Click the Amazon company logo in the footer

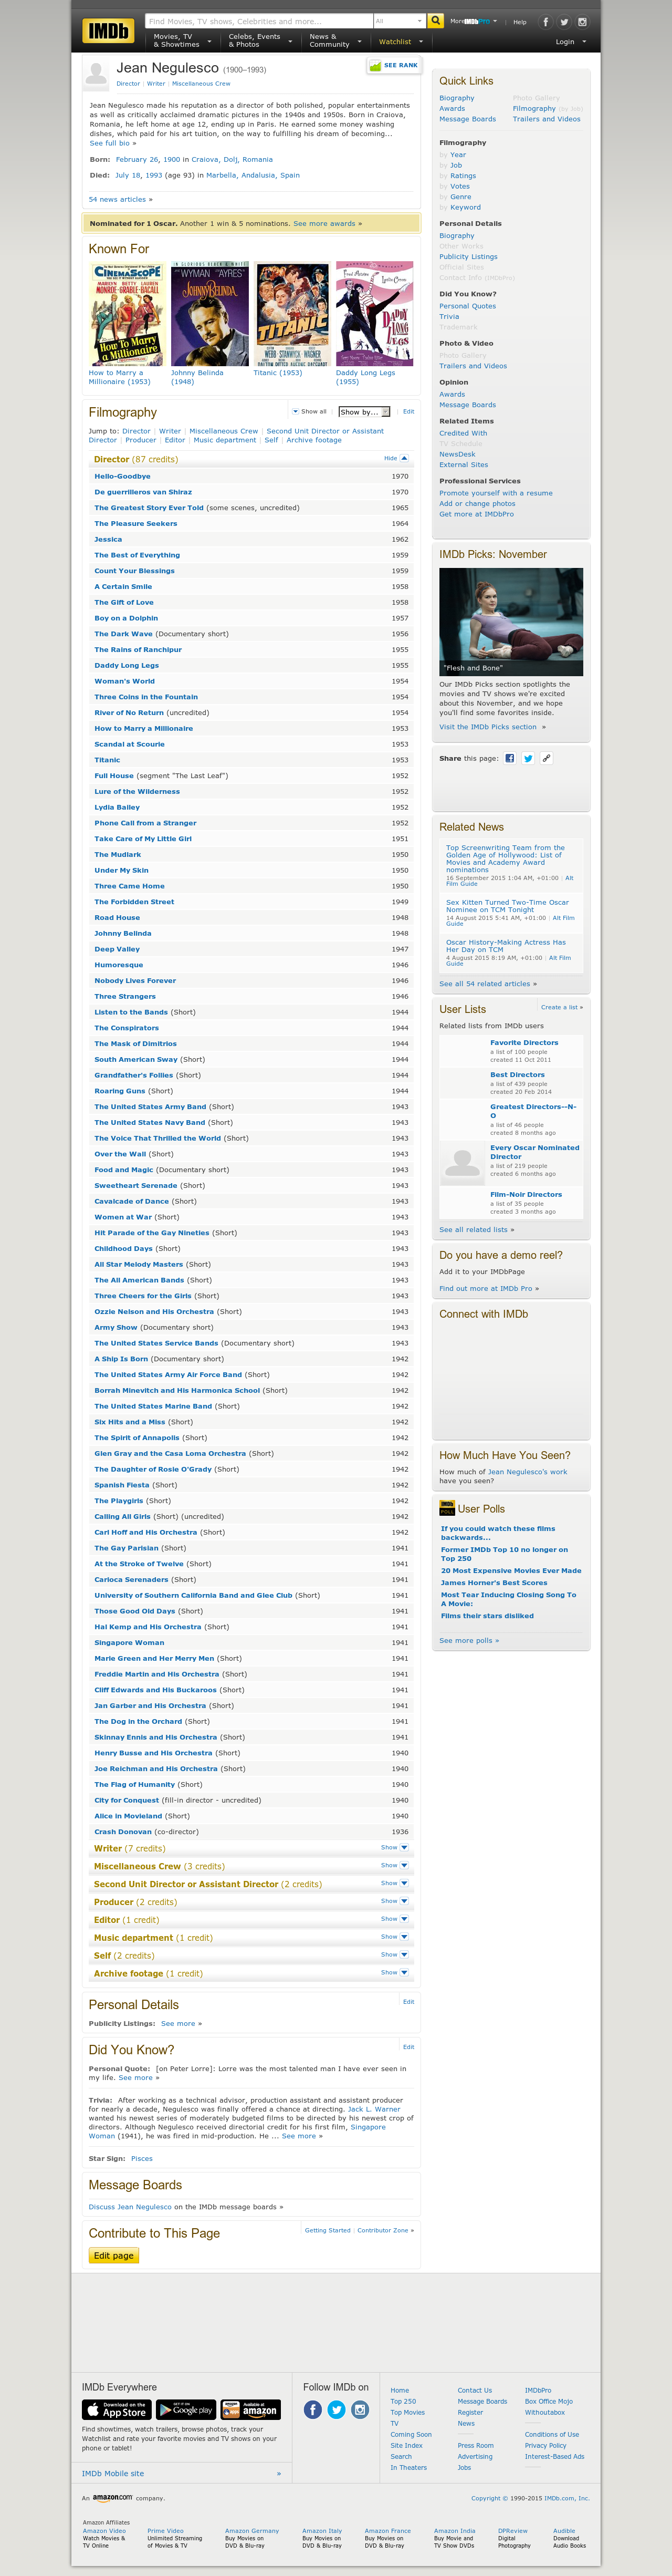(112, 2497)
